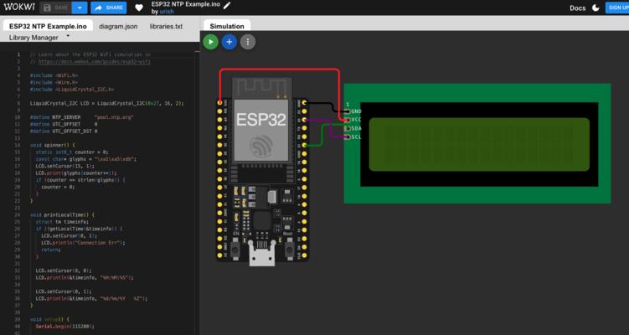Start the simulation with green play button
This screenshot has width=629, height=335.
pos(210,42)
